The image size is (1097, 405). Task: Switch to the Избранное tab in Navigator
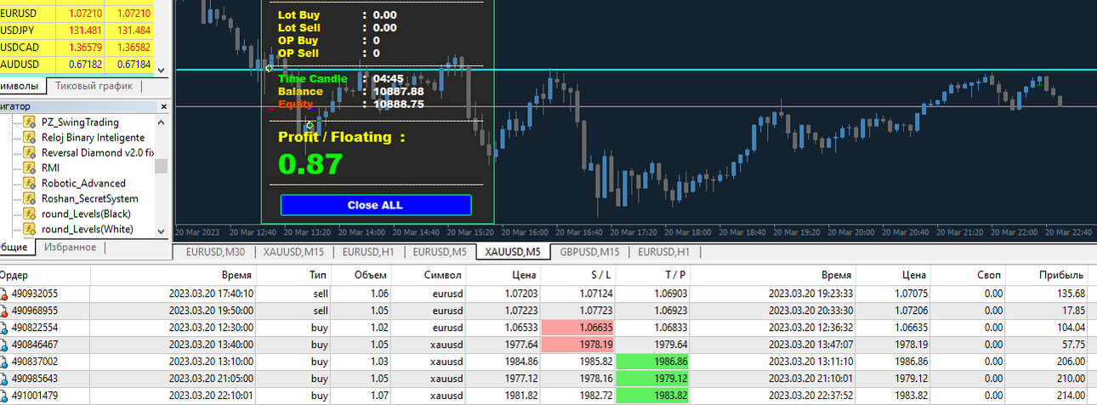[71, 248]
